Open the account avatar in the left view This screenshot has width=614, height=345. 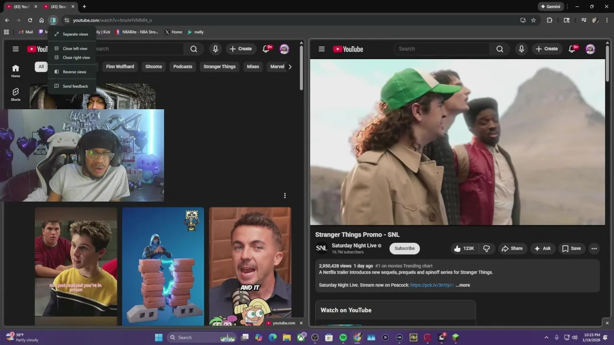point(284,49)
